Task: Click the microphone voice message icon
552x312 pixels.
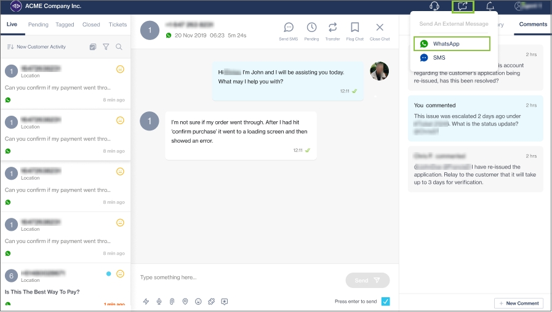Action: click(159, 302)
